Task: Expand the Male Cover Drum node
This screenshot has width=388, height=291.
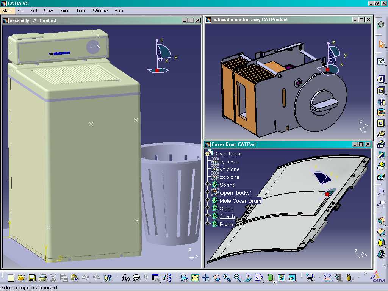Action: pyautogui.click(x=207, y=200)
